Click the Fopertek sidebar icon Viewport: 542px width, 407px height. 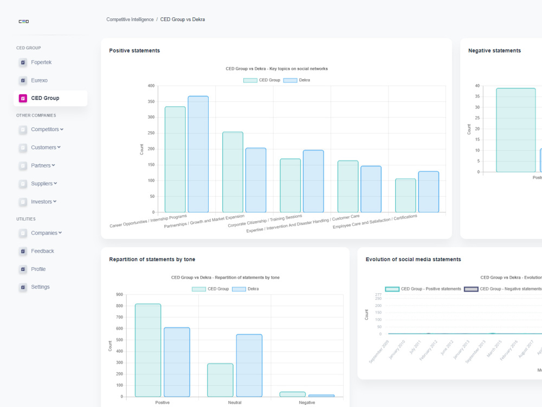pyautogui.click(x=23, y=62)
